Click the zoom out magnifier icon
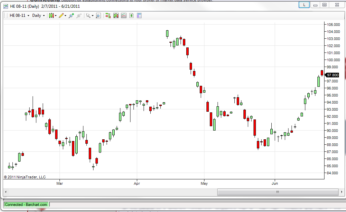 point(79,15)
